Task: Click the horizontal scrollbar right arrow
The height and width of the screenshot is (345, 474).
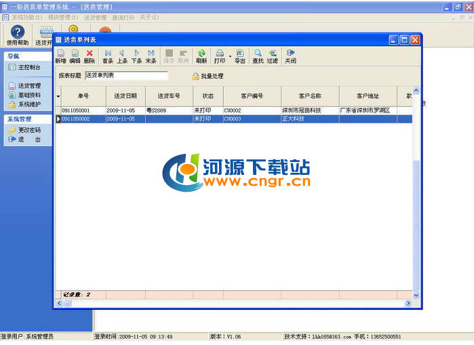Action: point(409,303)
